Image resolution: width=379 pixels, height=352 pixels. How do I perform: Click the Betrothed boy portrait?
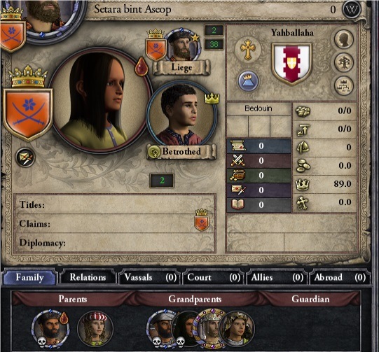pyautogui.click(x=181, y=115)
